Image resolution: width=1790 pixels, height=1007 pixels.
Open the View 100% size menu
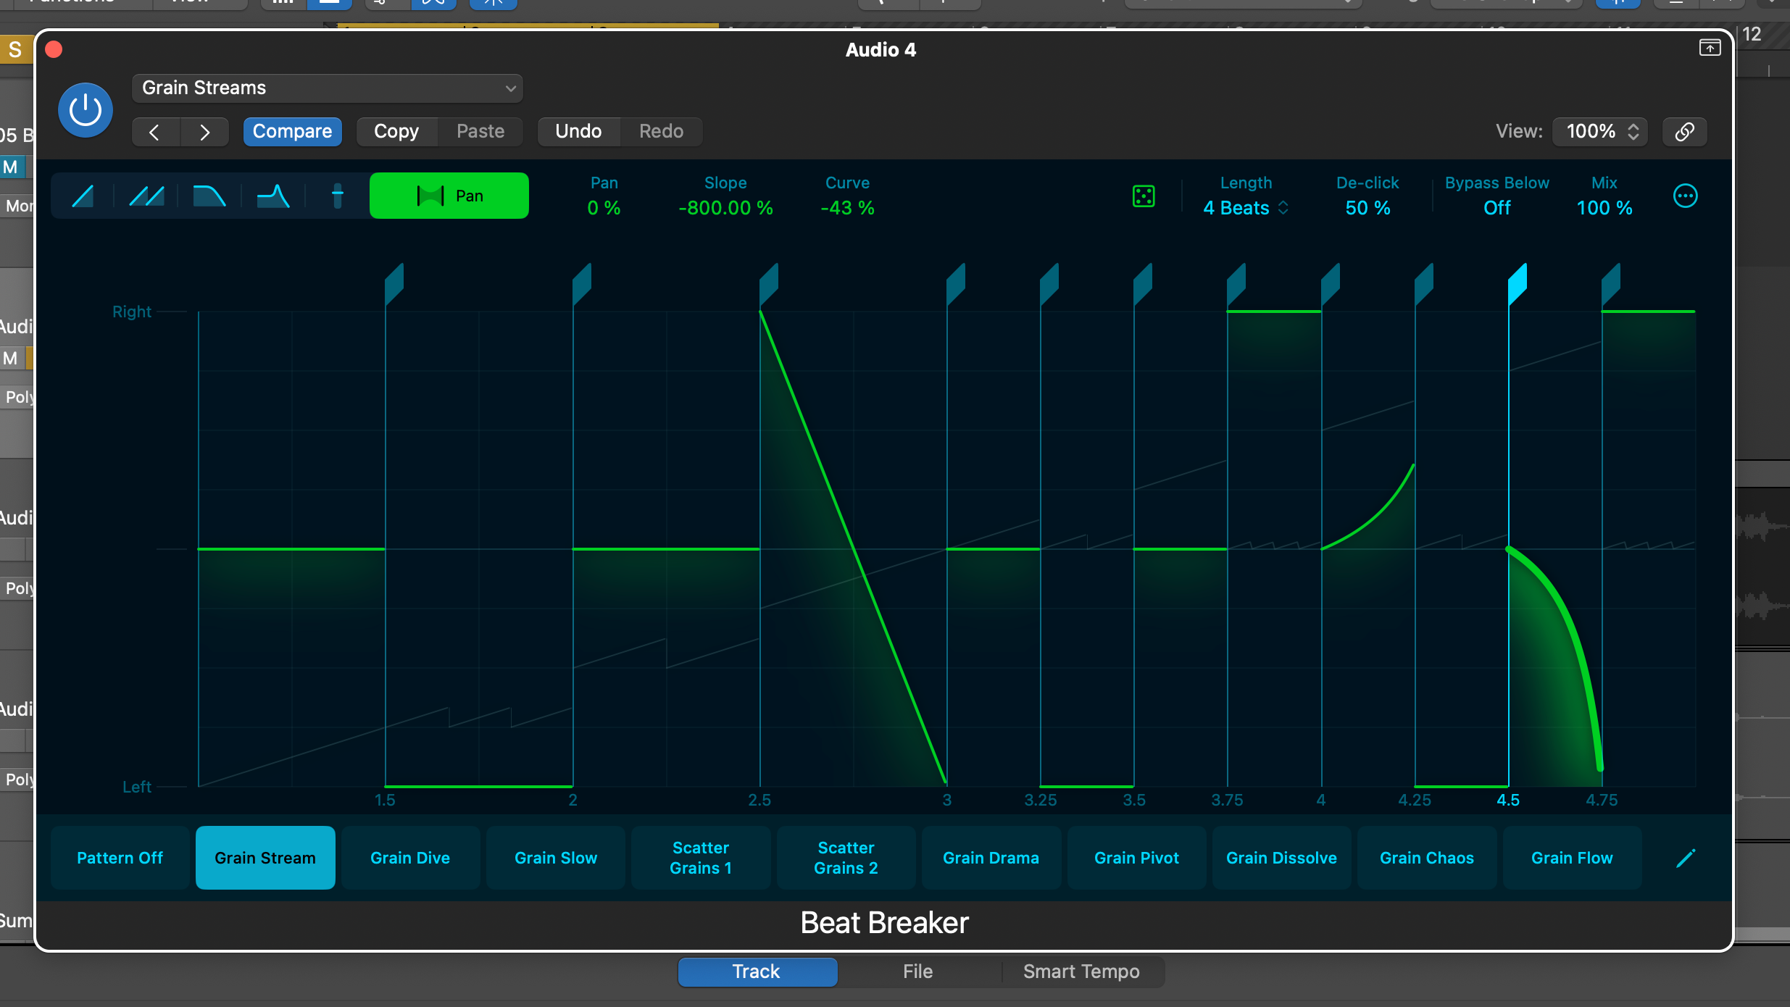tap(1601, 132)
